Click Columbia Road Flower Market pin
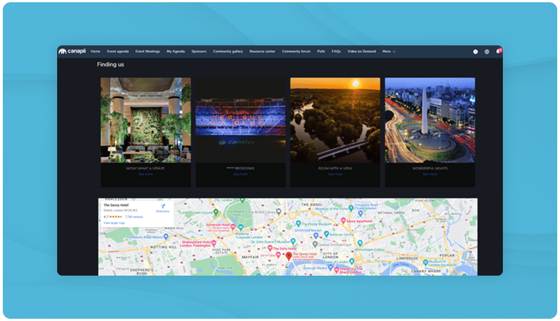The height and width of the screenshot is (321, 560). (x=360, y=213)
